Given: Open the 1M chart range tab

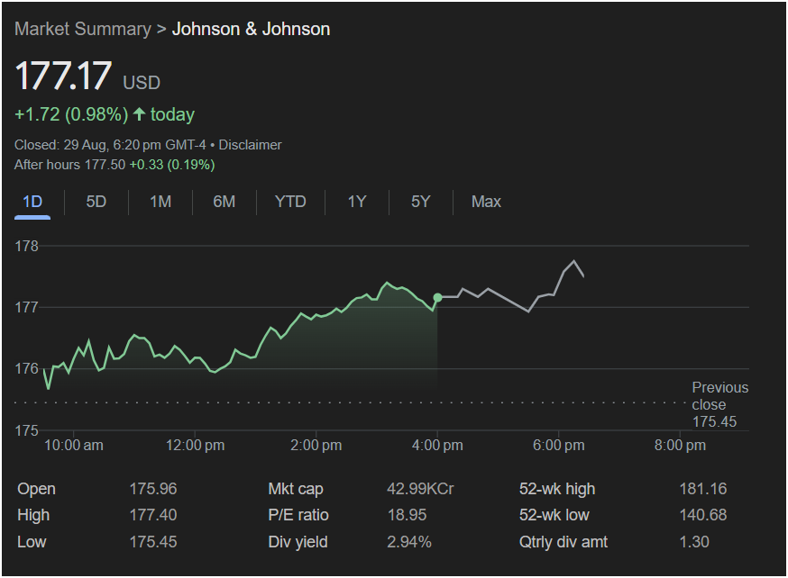Looking at the screenshot, I should point(160,202).
